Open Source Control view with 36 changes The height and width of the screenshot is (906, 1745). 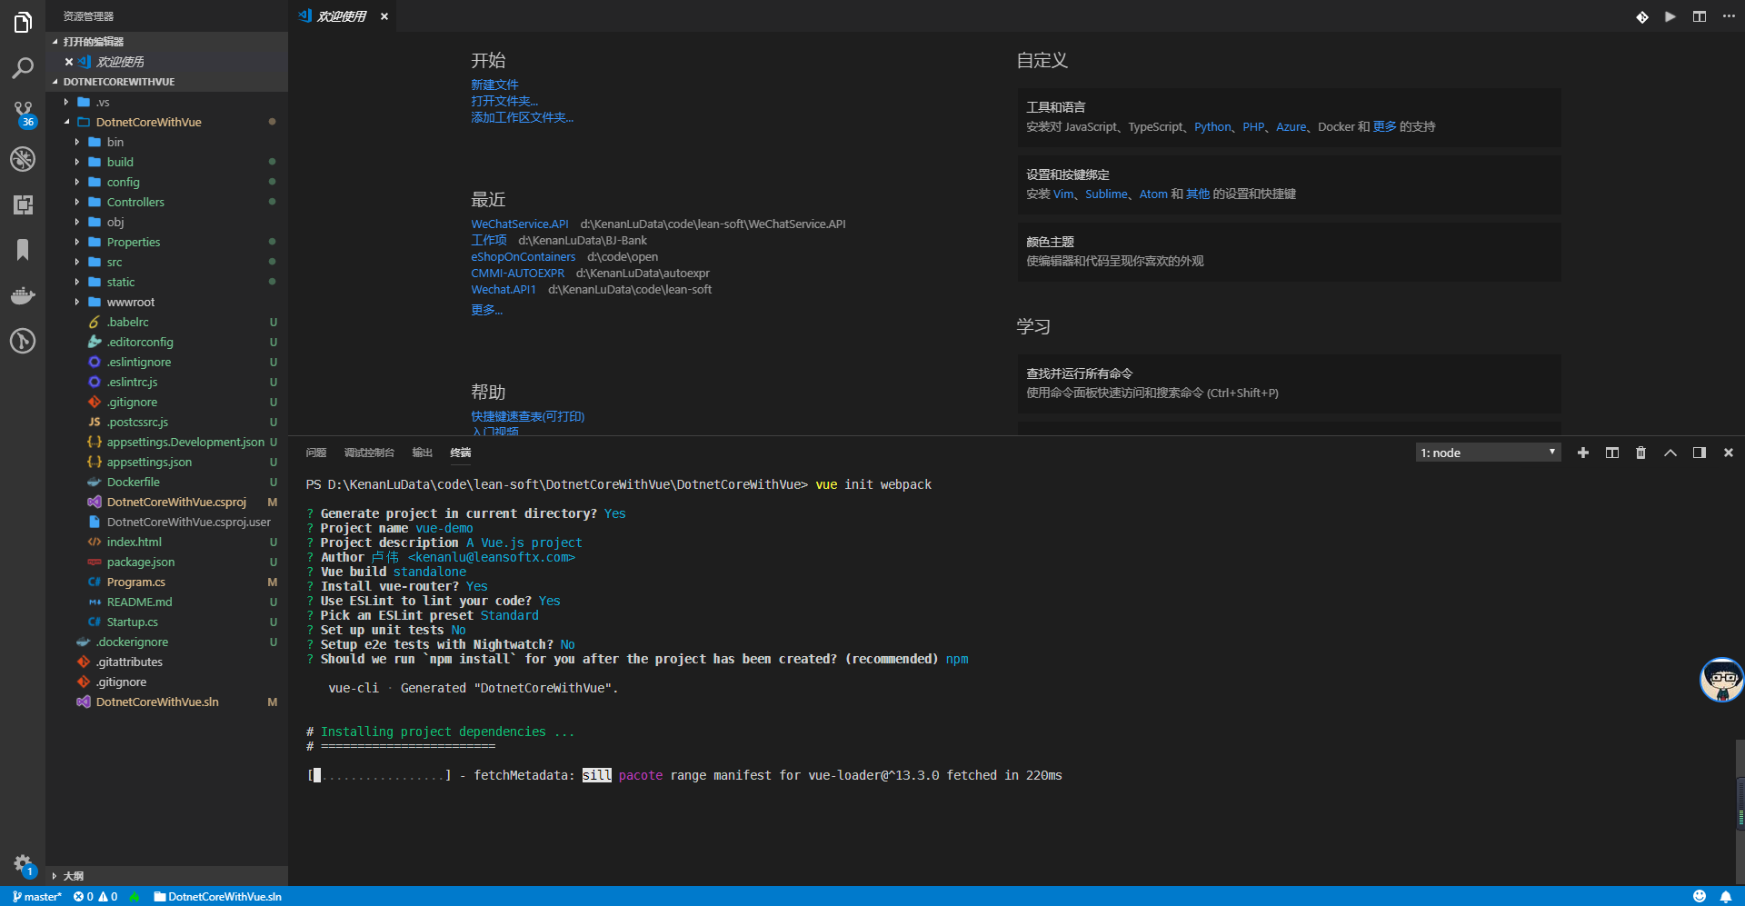click(23, 114)
